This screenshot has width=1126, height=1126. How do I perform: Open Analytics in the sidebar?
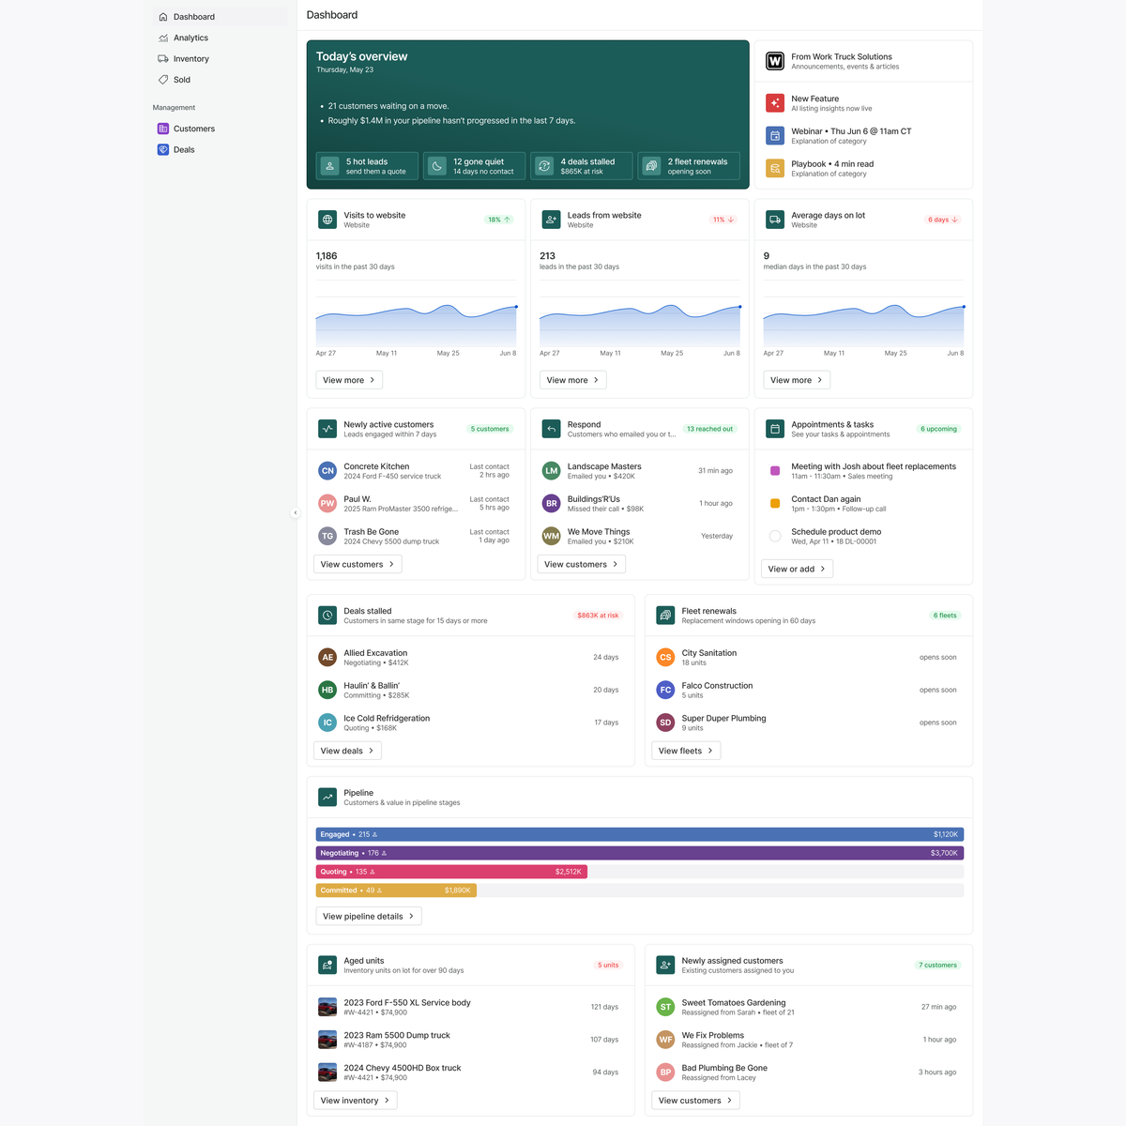[x=220, y=38]
